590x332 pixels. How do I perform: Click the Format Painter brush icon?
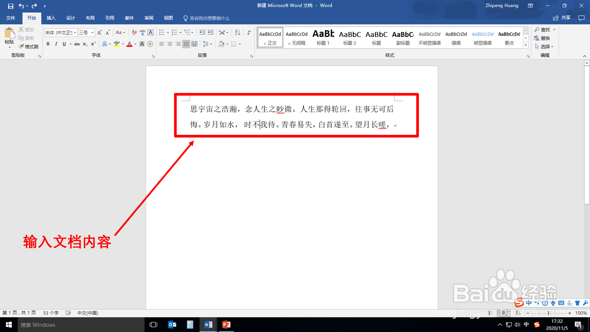(x=21, y=47)
